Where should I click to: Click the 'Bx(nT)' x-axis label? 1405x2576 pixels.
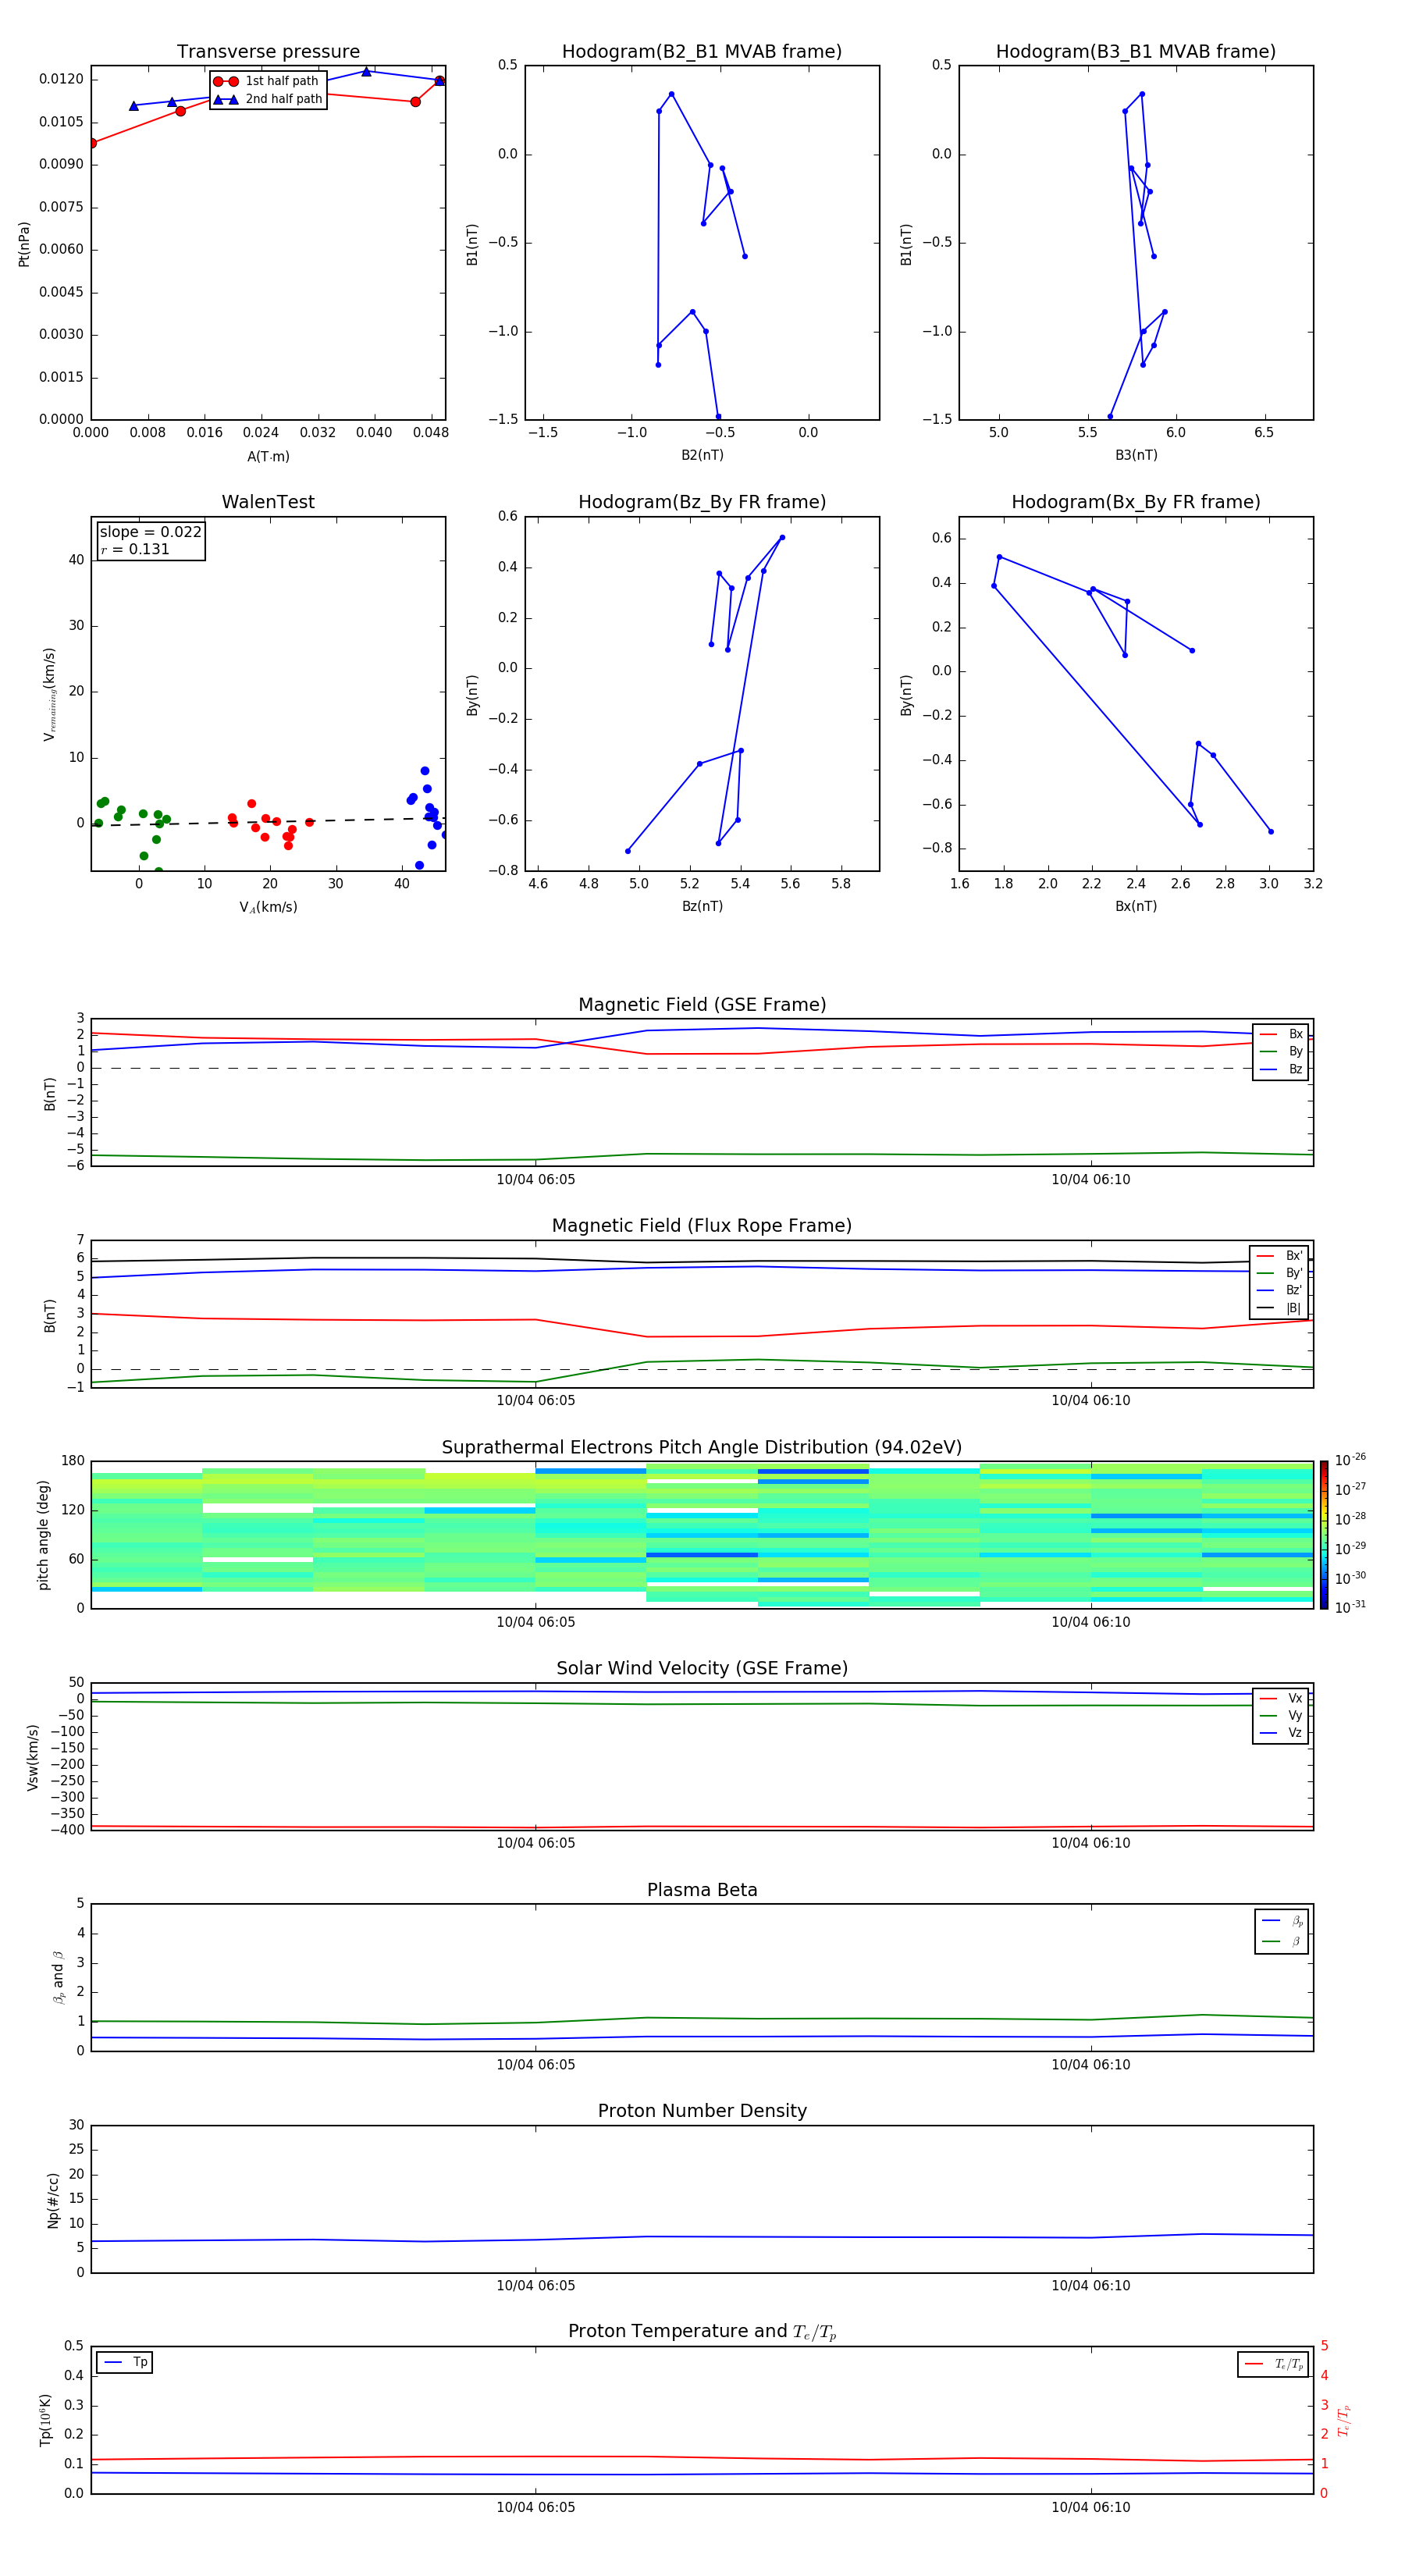click(1136, 906)
